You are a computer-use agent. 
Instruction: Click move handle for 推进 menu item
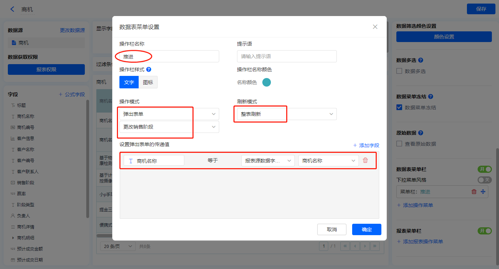(483, 192)
